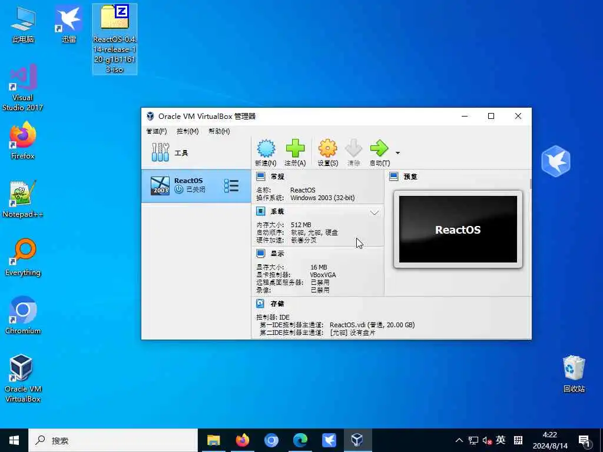
Task: Open Microsoft Edge from the taskbar
Action: pyautogui.click(x=300, y=440)
